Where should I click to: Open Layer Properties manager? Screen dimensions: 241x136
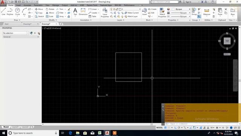pyautogui.click(x=105, y=12)
